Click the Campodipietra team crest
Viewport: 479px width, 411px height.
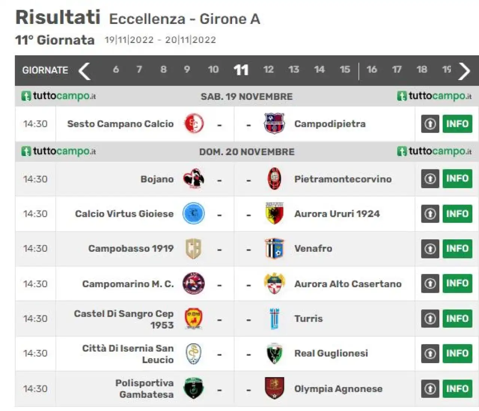pos(274,123)
